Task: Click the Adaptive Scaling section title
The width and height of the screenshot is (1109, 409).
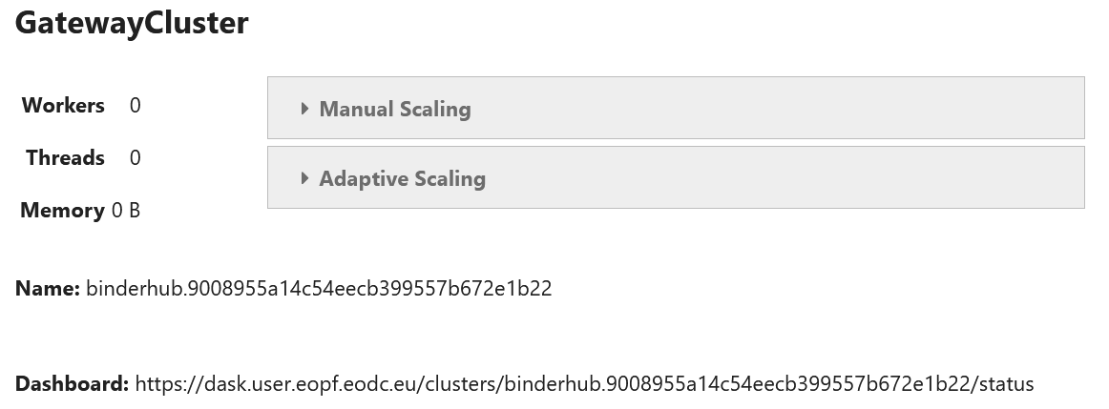Action: 402,178
